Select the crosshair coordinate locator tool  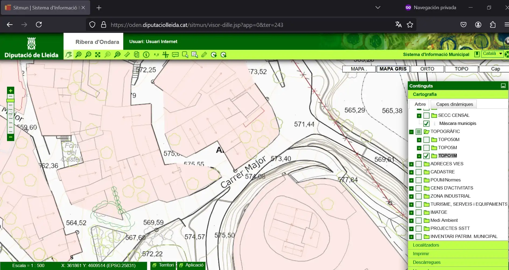click(166, 55)
